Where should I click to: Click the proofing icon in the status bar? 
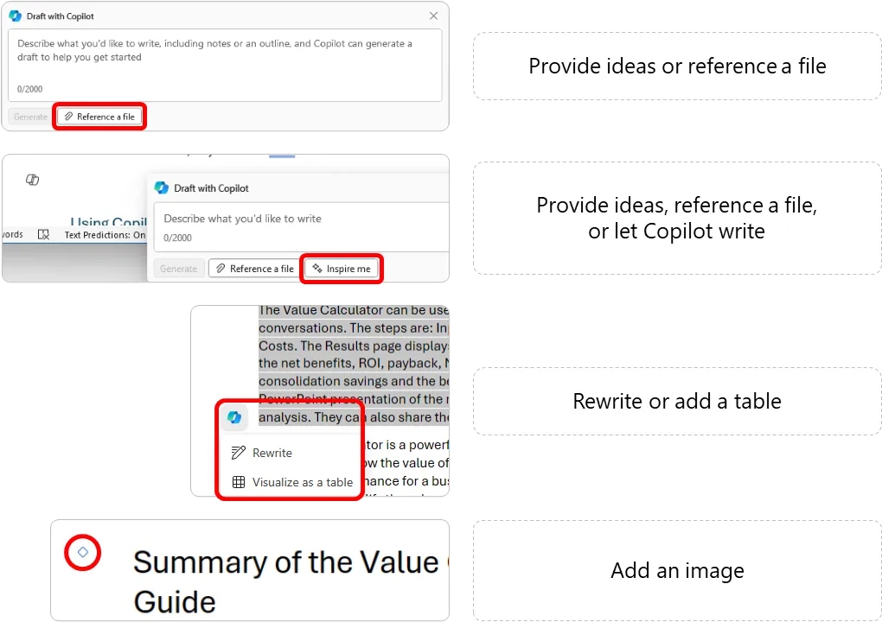42,235
